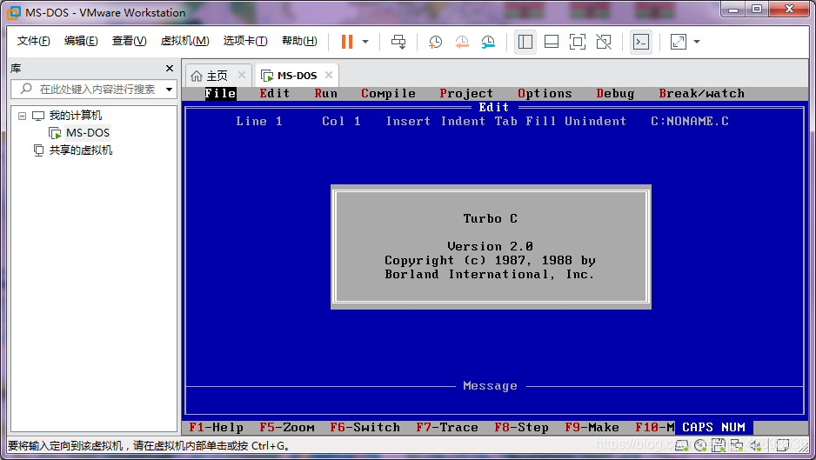Click the hard disk status bar icon
The width and height of the screenshot is (816, 460).
point(681,445)
